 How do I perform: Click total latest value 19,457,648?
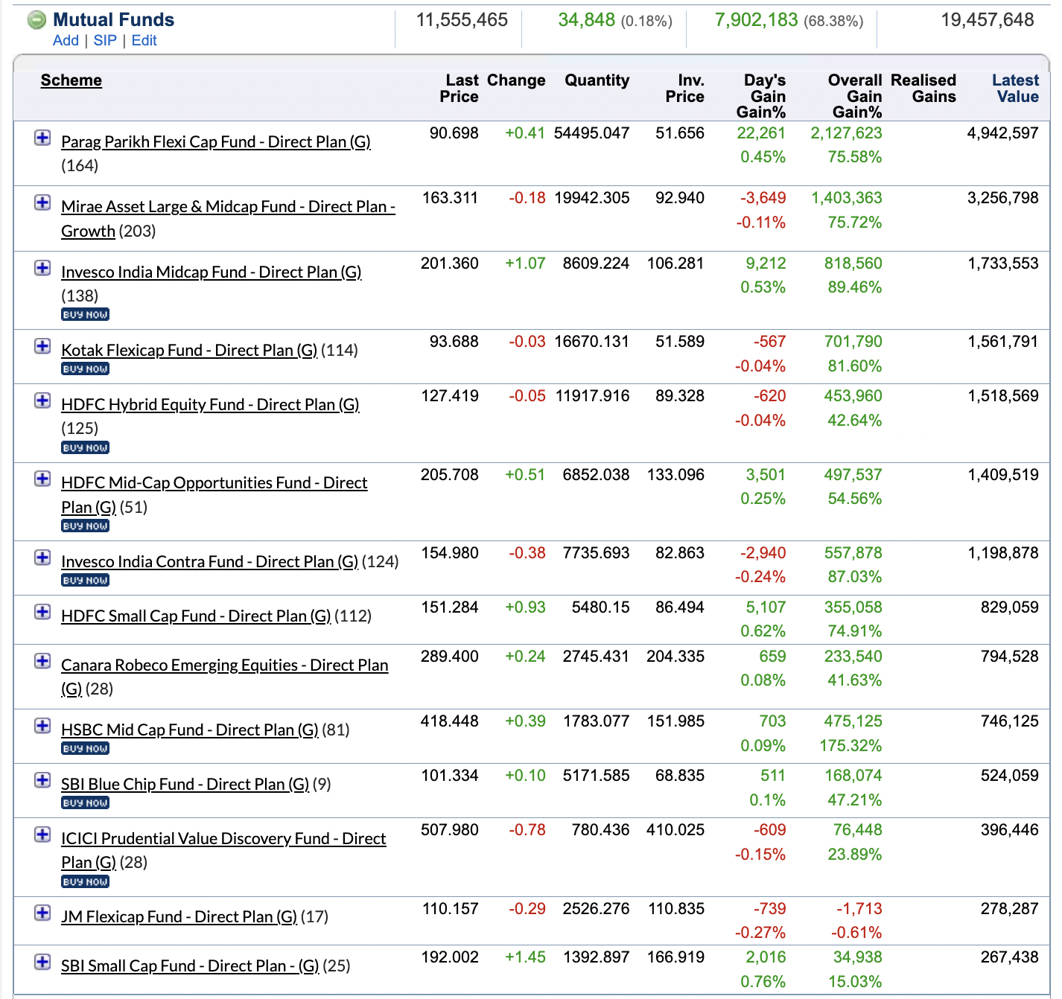pyautogui.click(x=988, y=20)
